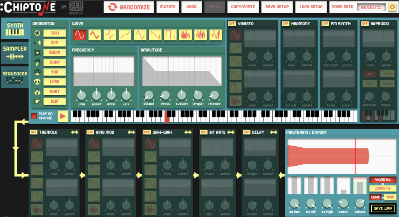The image size is (399, 217).
Task: Switch on the Tremolo effect
Action: (x=34, y=132)
